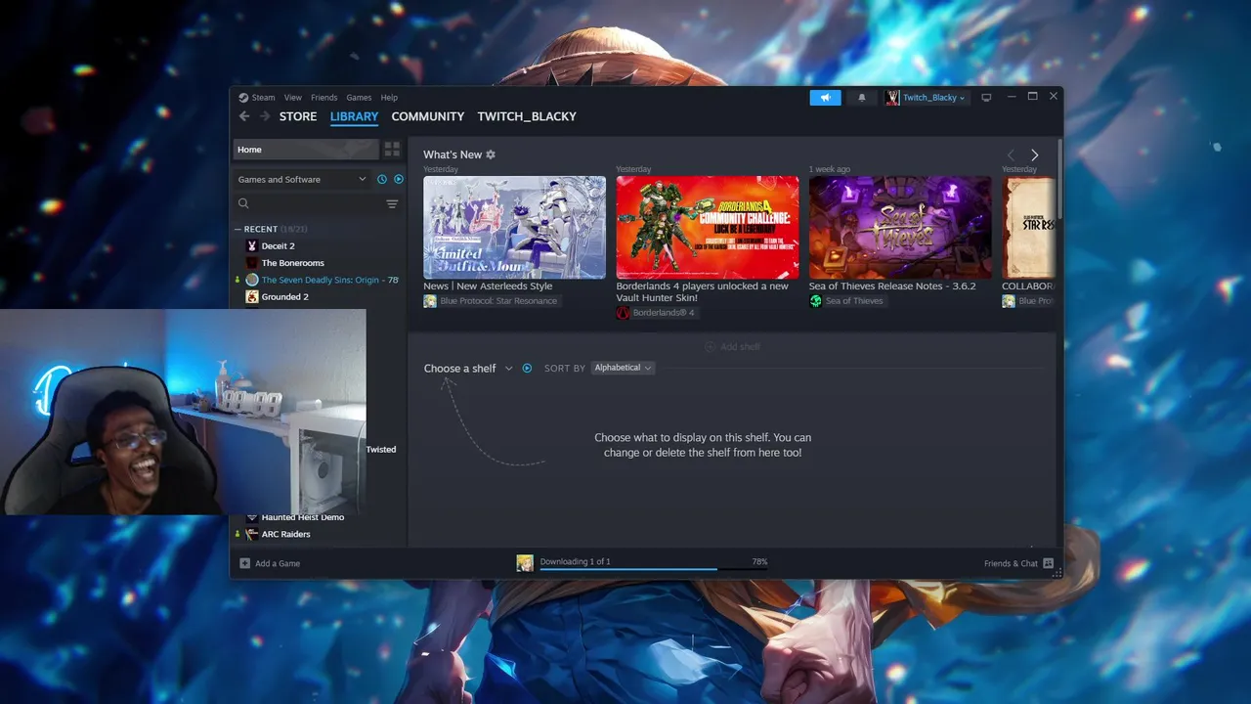Click the Add shelf button
1251x704 pixels.
point(732,347)
